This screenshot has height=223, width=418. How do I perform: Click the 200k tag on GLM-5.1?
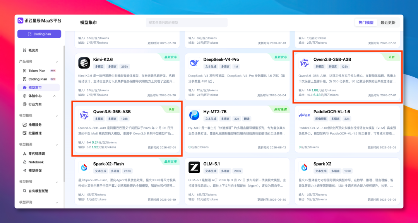238,171
